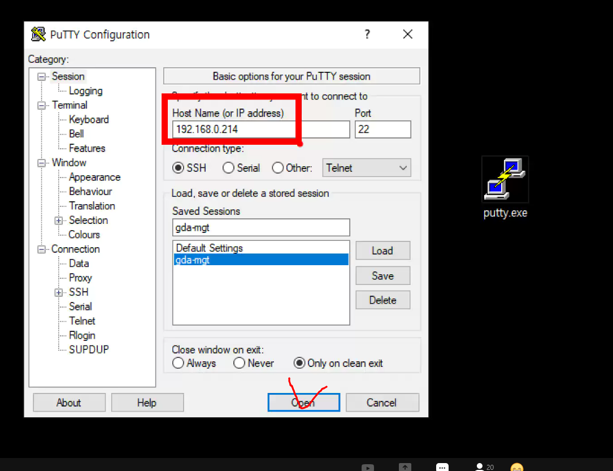Collapse the Session tree node
The height and width of the screenshot is (471, 613).
pyautogui.click(x=41, y=77)
